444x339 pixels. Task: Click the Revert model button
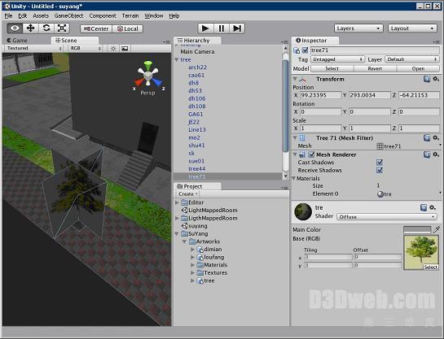(x=375, y=68)
